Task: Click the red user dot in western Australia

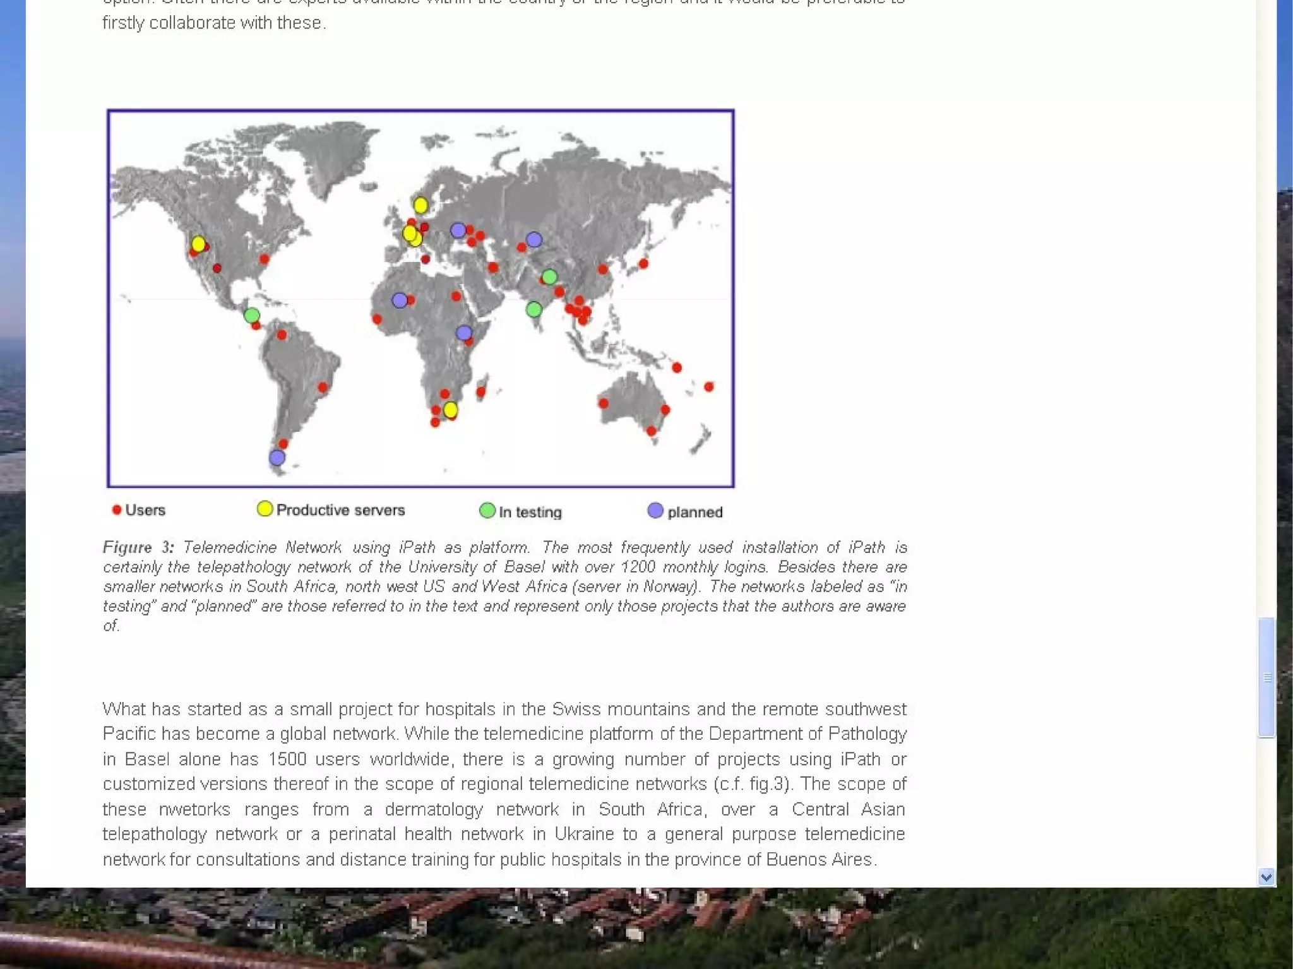Action: (x=604, y=403)
